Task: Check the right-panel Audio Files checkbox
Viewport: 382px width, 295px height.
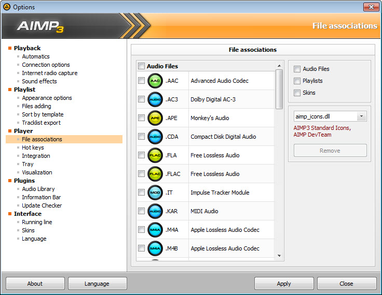Action: [x=297, y=69]
